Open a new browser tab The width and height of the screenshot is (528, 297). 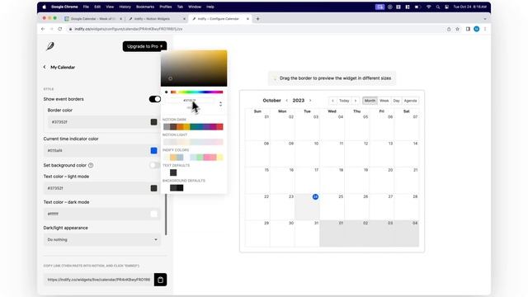coord(257,19)
